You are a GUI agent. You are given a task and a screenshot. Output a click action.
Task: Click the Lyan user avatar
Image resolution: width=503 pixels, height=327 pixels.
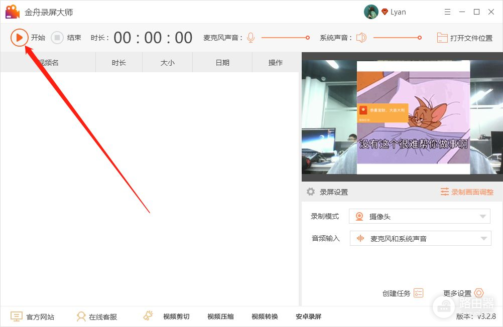click(x=370, y=12)
